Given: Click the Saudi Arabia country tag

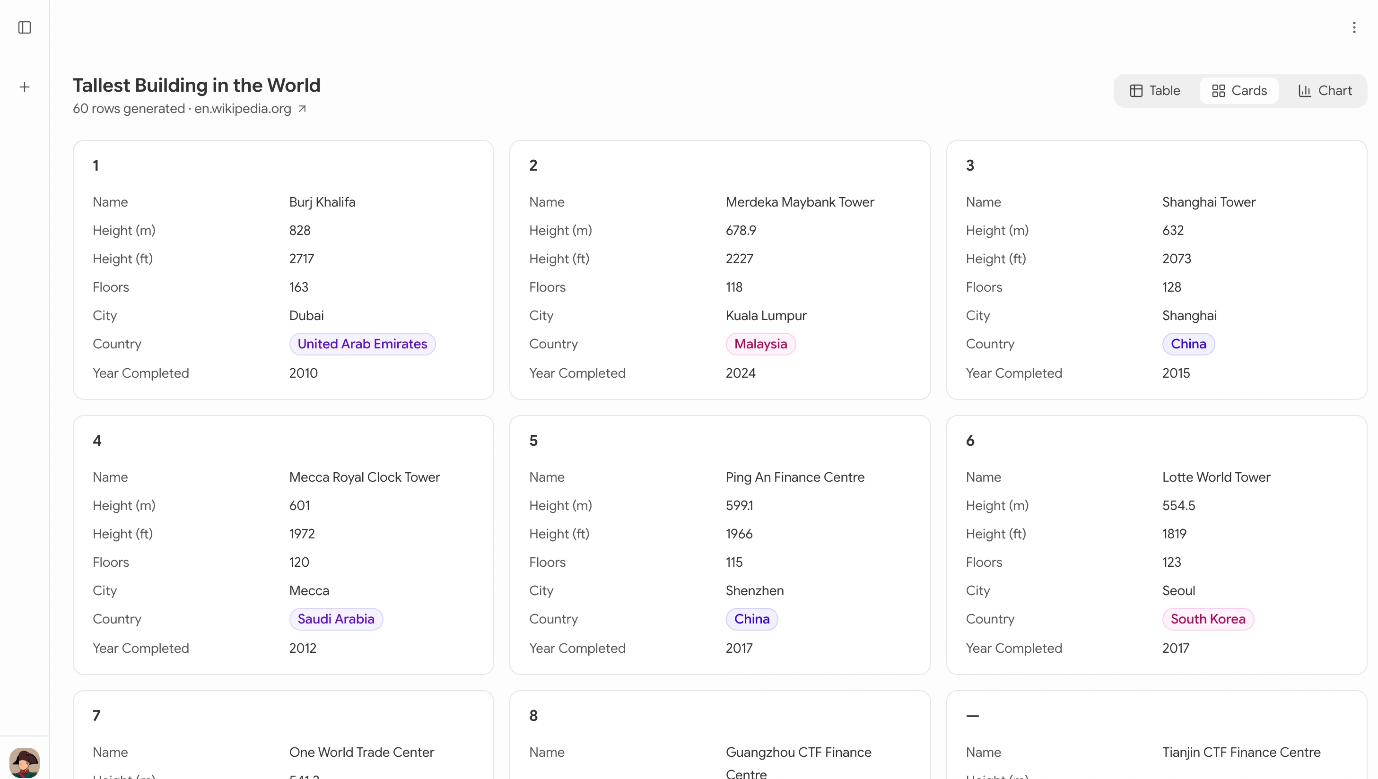Looking at the screenshot, I should 336,619.
